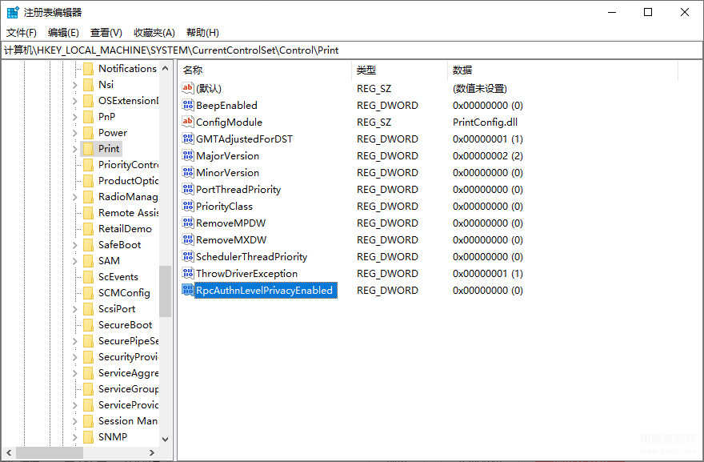Sort by the 数据 column header
The image size is (704, 462).
click(x=562, y=70)
